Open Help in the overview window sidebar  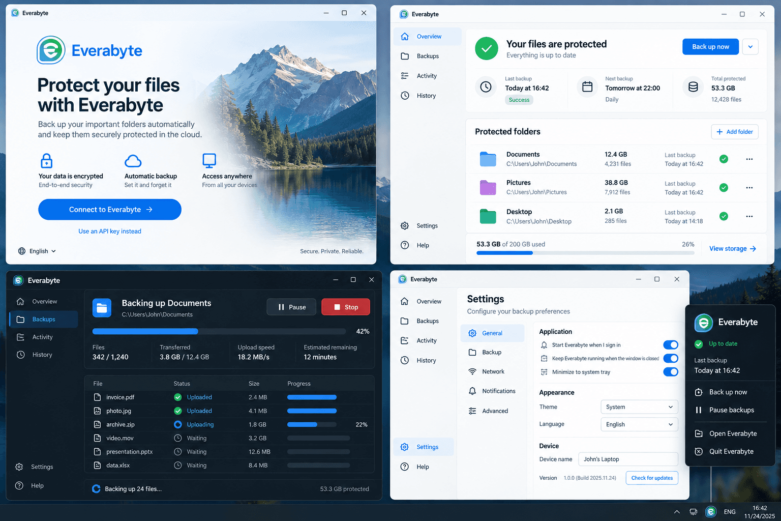tap(424, 245)
